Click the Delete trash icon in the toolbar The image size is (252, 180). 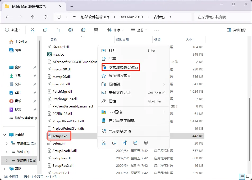click(x=96, y=30)
